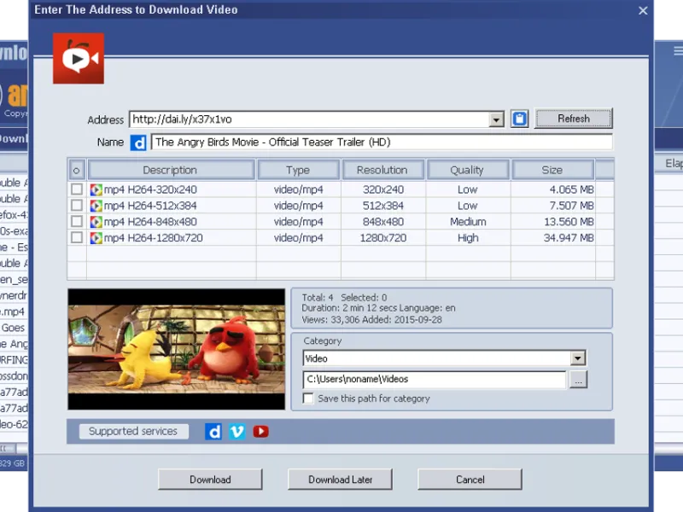This screenshot has width=683, height=512.
Task: Click the file icon of mp4 H264-320x240
Action: point(96,189)
